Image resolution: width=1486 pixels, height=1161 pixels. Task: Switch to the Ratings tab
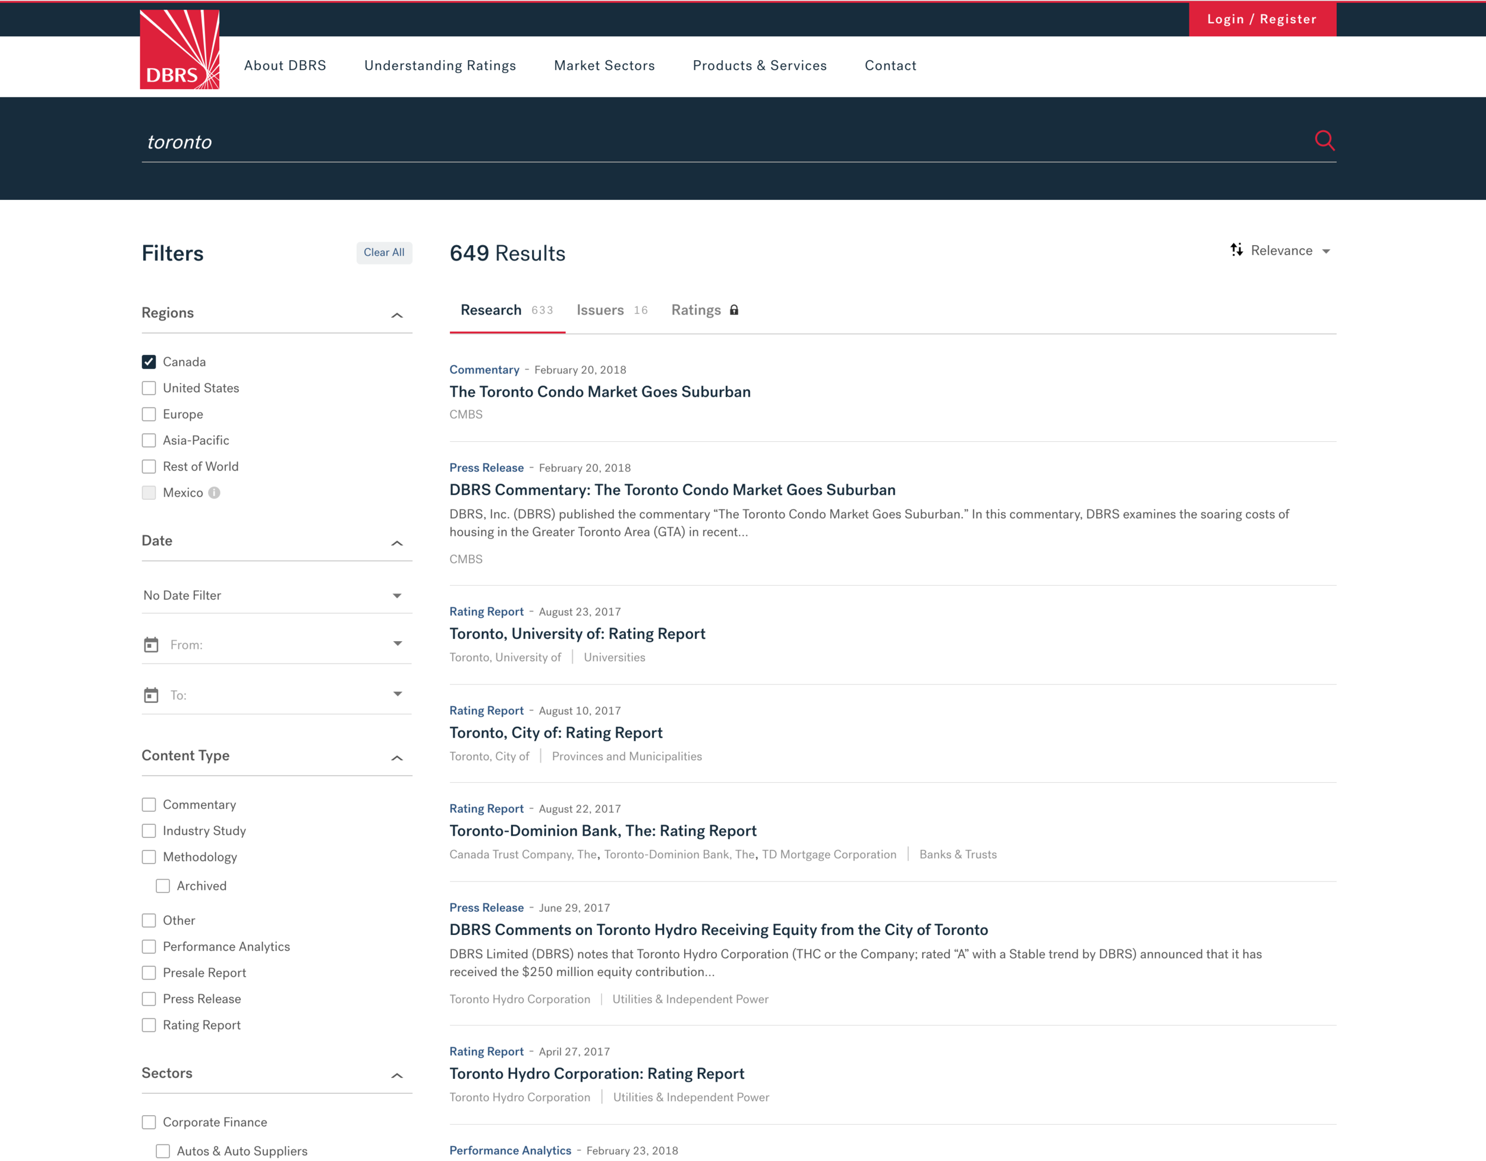[705, 310]
